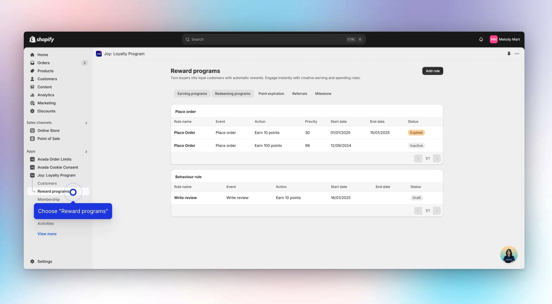Click the Shopify logo
The width and height of the screenshot is (552, 304).
coord(42,39)
